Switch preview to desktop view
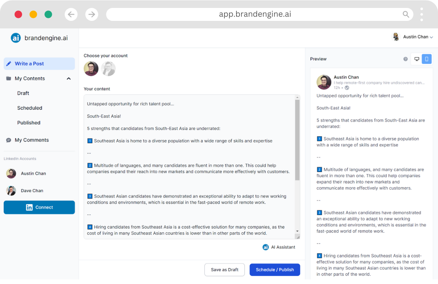The height and width of the screenshot is (284, 438). pos(416,59)
